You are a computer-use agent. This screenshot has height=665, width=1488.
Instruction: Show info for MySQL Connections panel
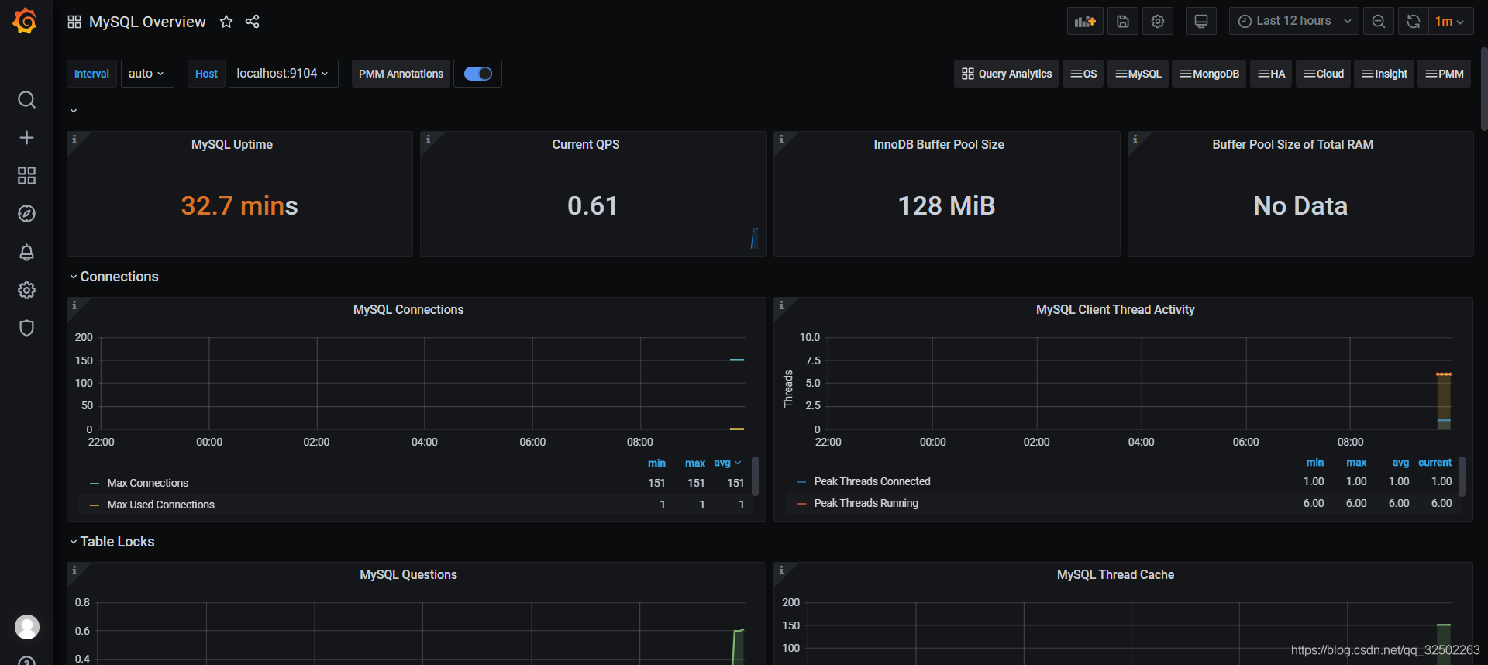pyautogui.click(x=74, y=305)
